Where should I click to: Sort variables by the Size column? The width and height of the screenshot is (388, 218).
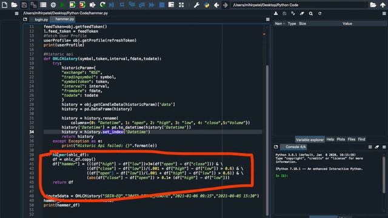303,24
